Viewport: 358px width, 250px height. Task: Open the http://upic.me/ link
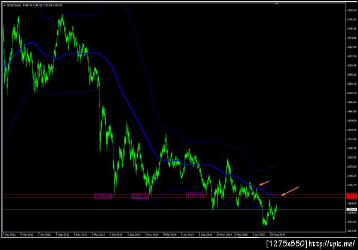332,244
